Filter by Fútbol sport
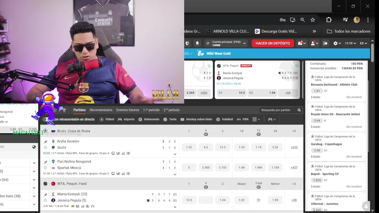 107,120
